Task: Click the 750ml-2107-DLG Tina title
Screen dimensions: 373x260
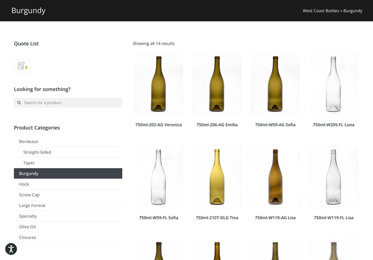Action: 217,217
